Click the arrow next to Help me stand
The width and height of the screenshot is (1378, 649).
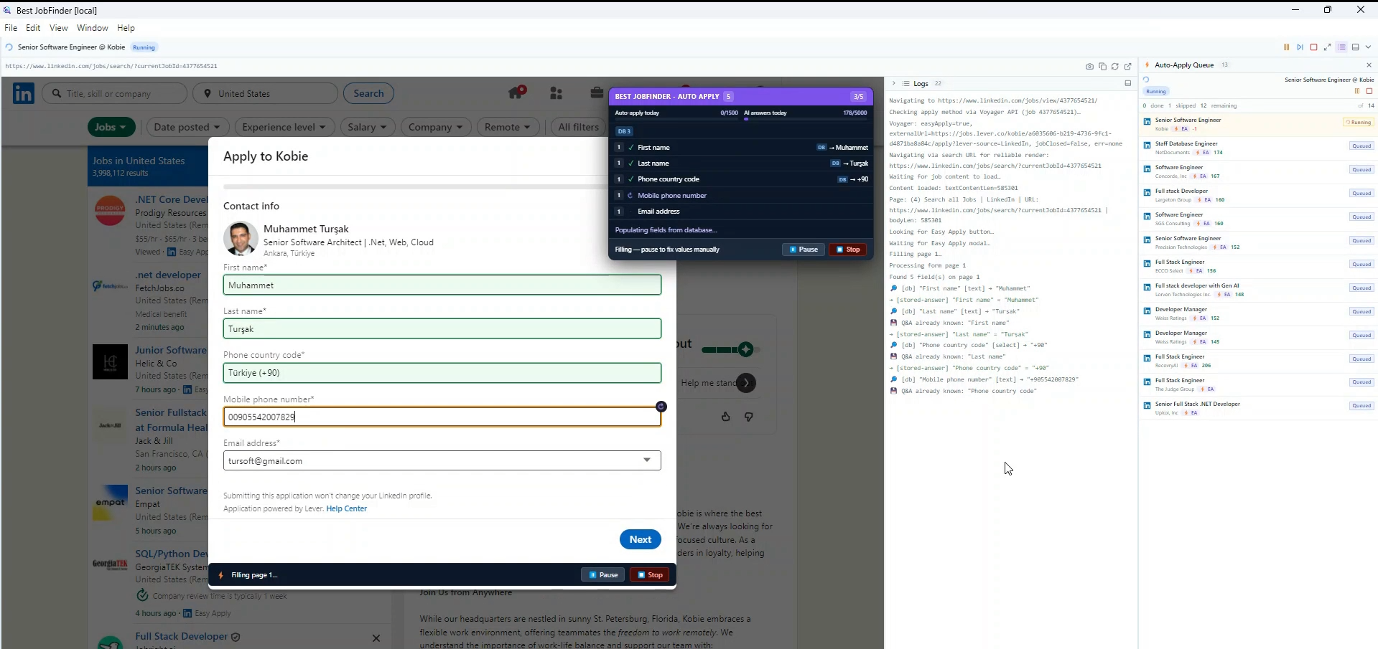pos(747,383)
